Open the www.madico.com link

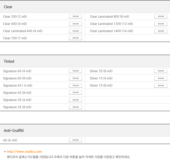[24, 152]
